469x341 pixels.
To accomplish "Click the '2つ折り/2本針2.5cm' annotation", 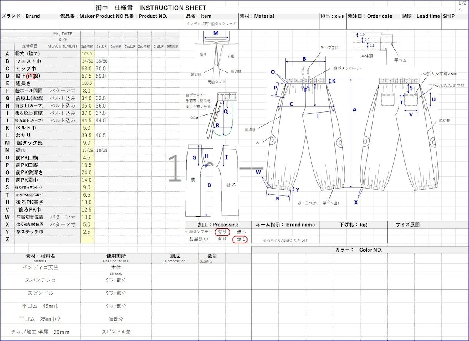I will [439, 73].
